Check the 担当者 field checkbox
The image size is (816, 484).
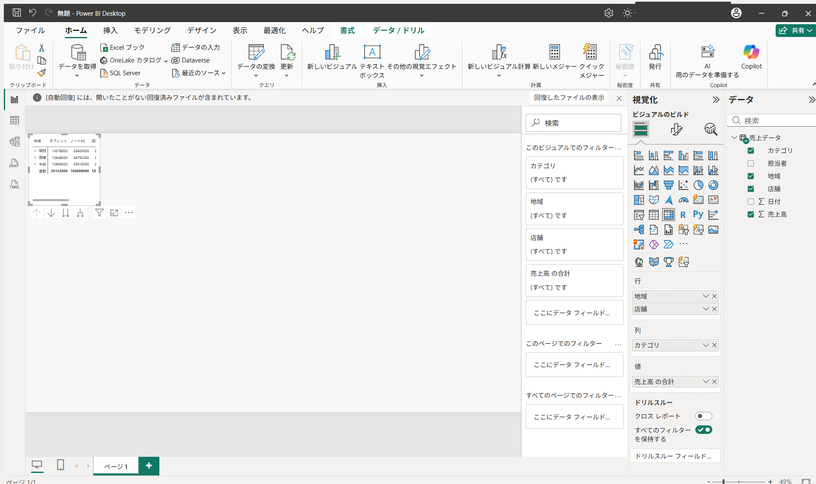point(751,163)
